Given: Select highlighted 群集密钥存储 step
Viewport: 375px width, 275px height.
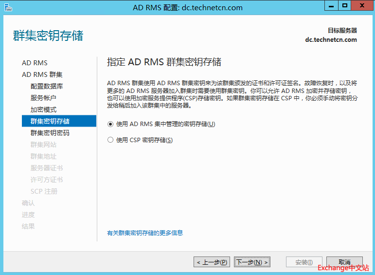Looking at the screenshot, I should (50, 121).
